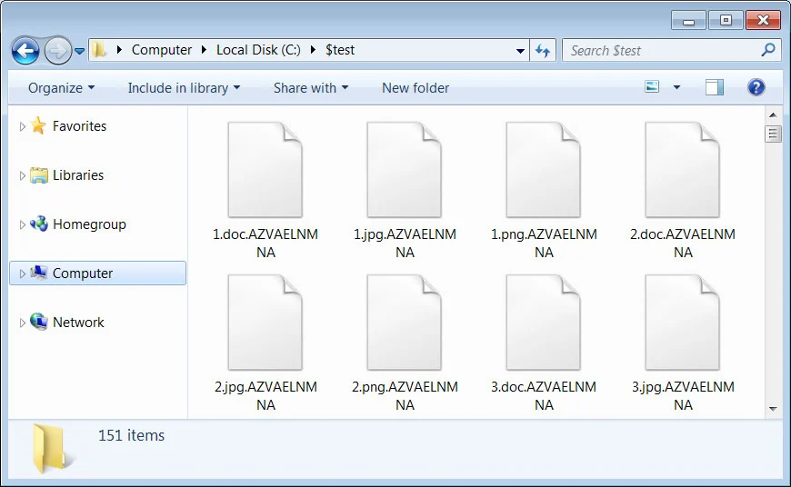Screen dimensions: 791x487
Task: Select file icon 1.jpg.AZVAELNMNA
Action: coord(405,169)
